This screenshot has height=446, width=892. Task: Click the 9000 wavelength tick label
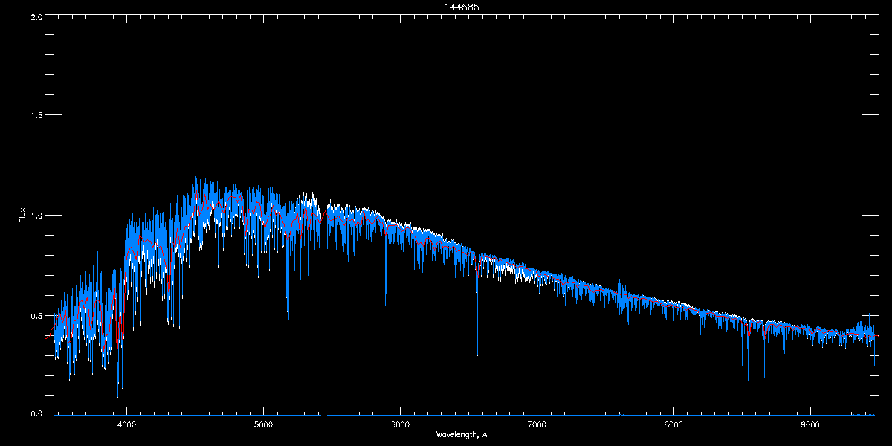810,425
